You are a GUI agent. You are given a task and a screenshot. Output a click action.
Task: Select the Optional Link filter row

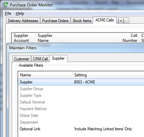(81, 129)
